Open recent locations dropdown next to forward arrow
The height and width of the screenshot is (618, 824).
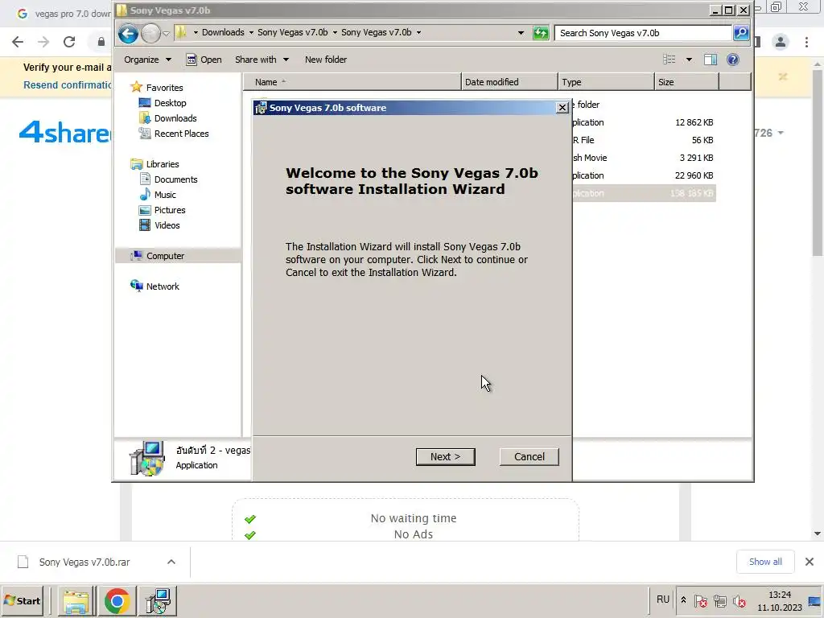[166, 34]
